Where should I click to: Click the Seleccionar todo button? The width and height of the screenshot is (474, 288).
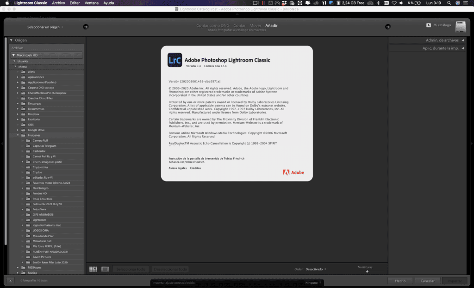[x=131, y=269]
